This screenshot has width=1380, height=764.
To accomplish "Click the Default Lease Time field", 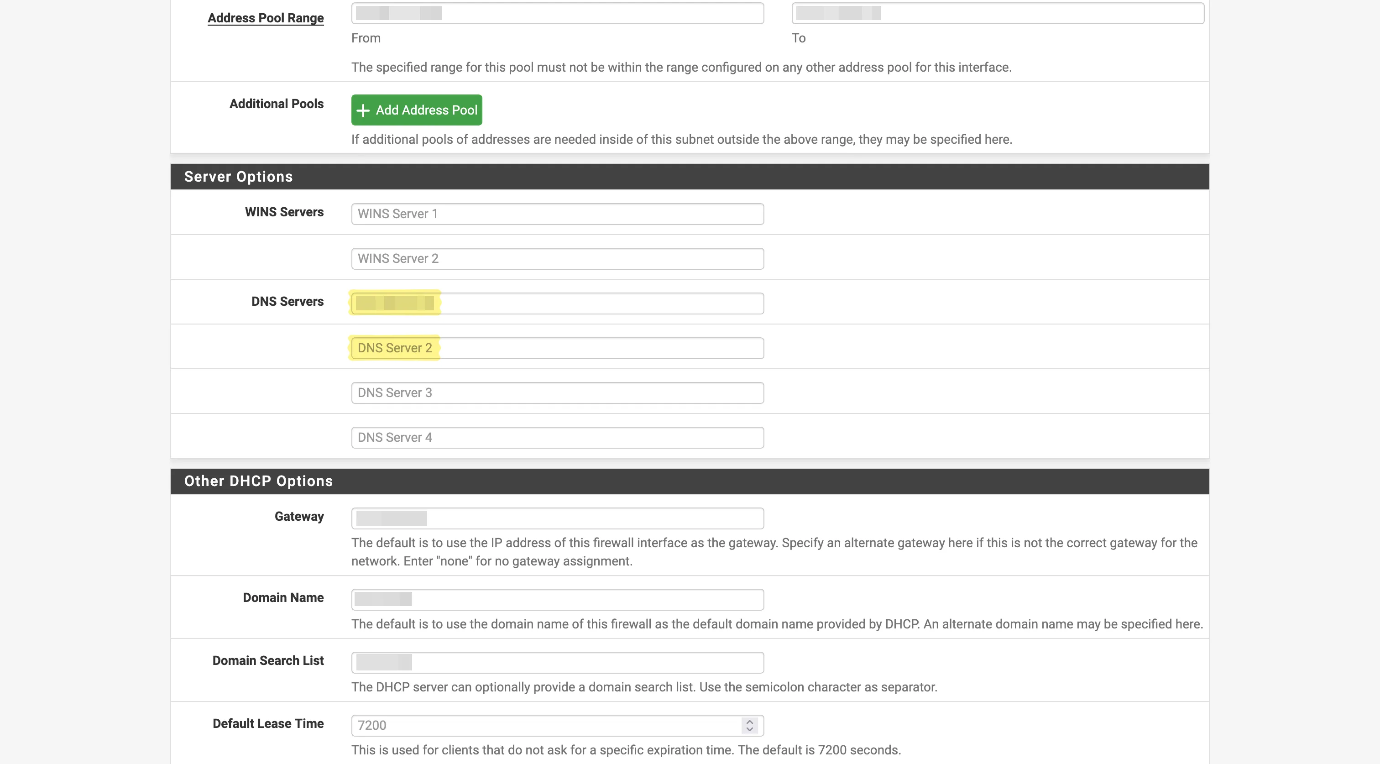I will pyautogui.click(x=557, y=725).
